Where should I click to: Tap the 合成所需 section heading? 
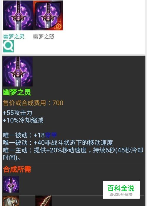pyautogui.click(x=17, y=169)
